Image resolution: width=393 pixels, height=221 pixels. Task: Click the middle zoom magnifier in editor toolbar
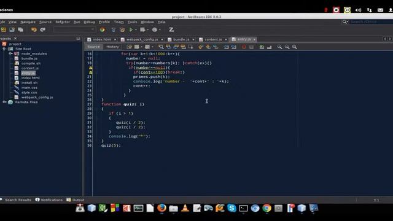click(x=287, y=47)
